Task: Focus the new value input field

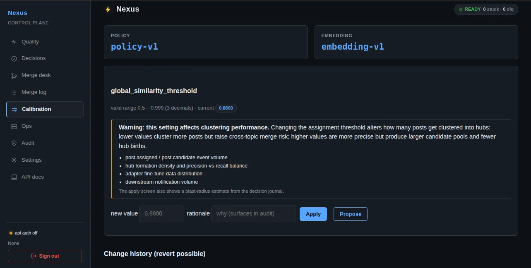Action: click(x=161, y=214)
